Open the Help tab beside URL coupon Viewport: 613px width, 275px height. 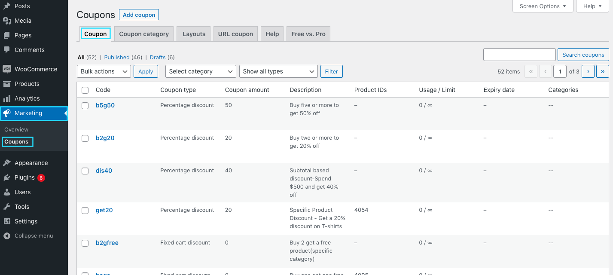coord(272,34)
